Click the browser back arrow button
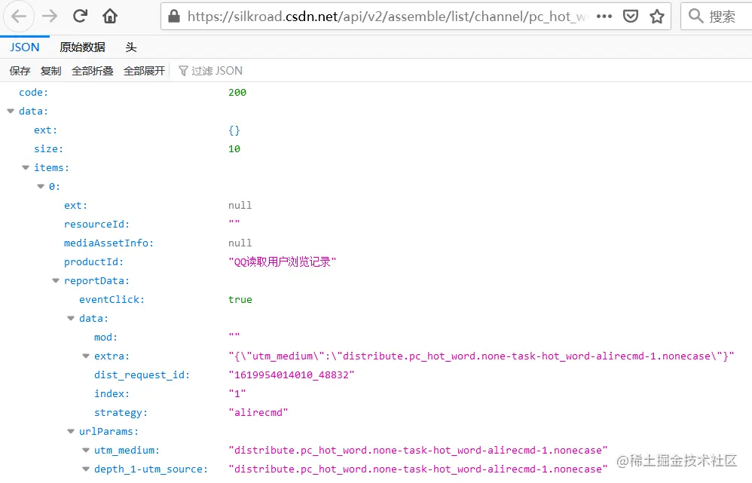752x483 pixels. [x=19, y=17]
